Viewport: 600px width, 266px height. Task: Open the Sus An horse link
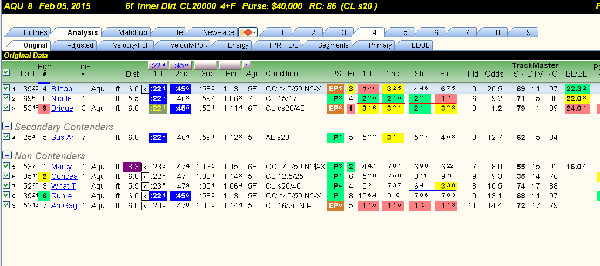tap(63, 137)
